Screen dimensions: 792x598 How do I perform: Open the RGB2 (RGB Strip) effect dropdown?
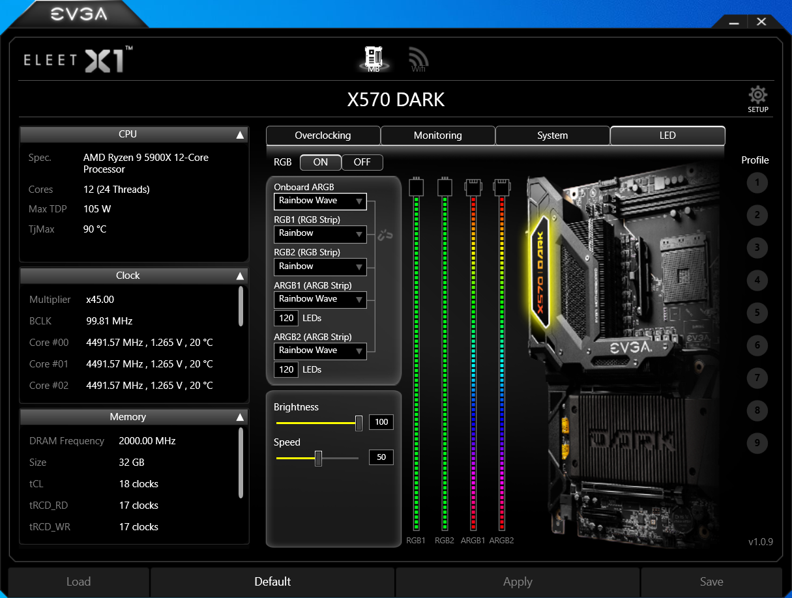320,267
